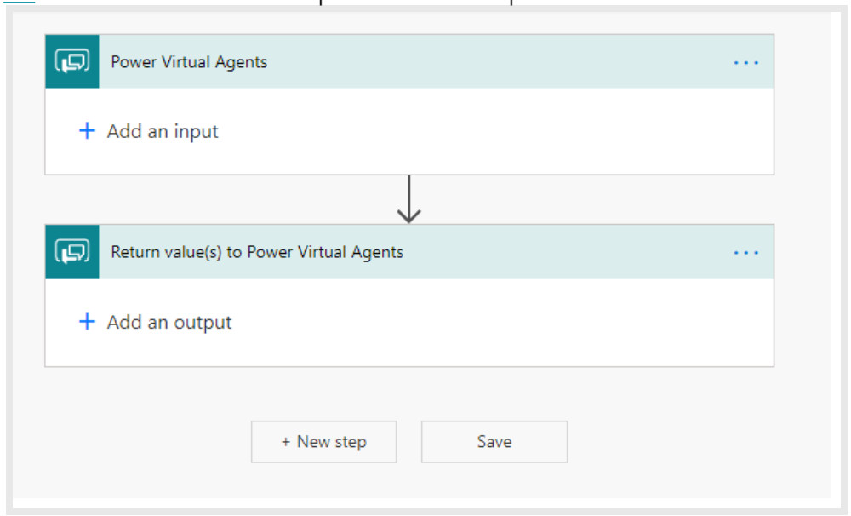Collapse the Return value(s) to Power Virtual Agents header
This screenshot has height=516, width=851.
(410, 252)
